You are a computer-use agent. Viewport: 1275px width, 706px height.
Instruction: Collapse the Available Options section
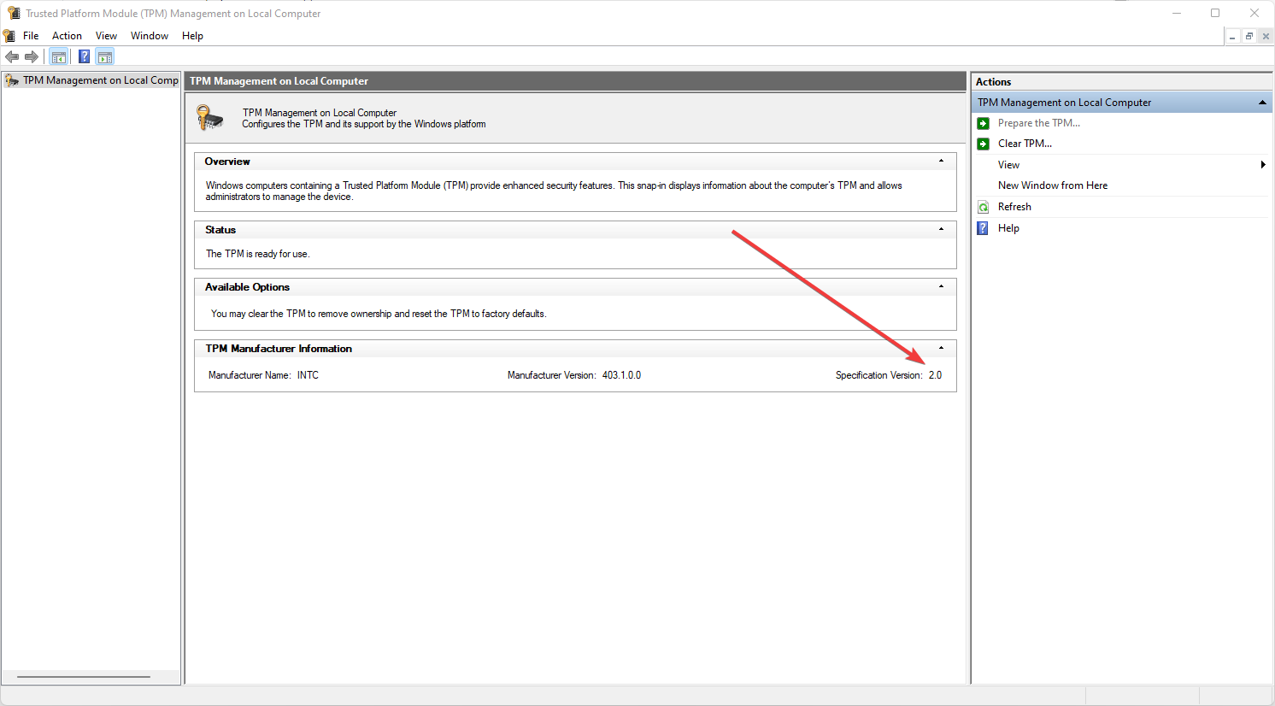(942, 286)
